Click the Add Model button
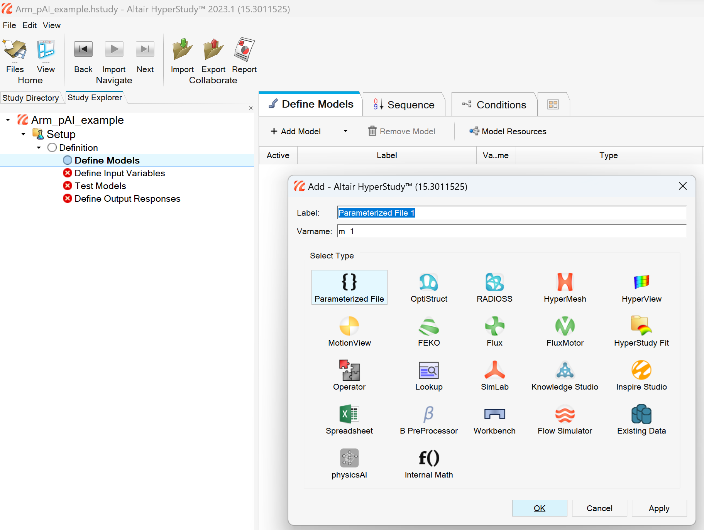Viewport: 704px width, 530px height. 296,132
